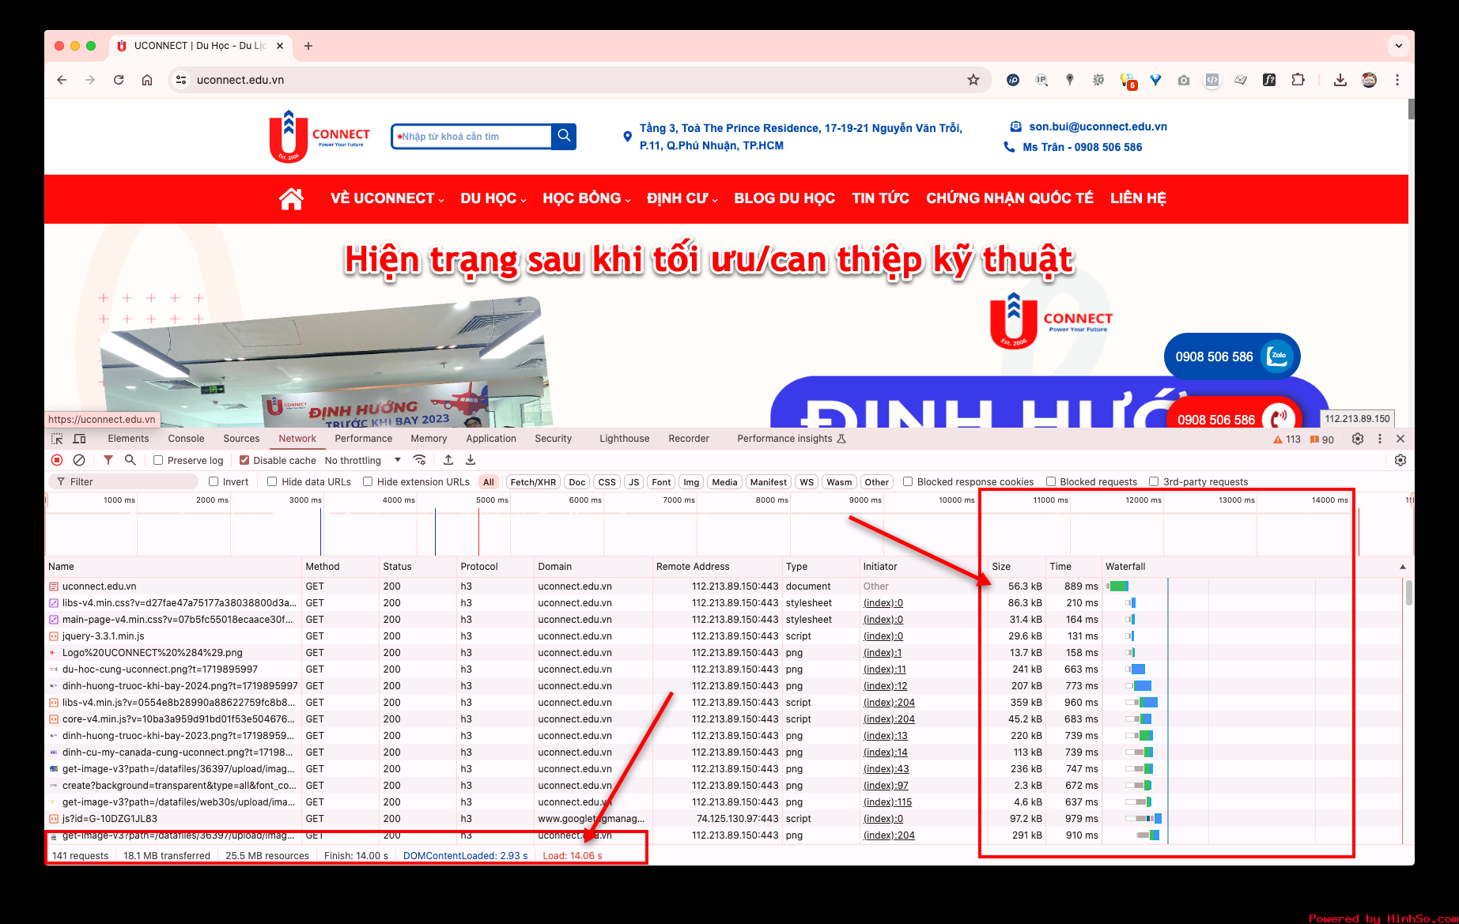
Task: Check 3rd-party requests checkbox
Action: click(x=1154, y=481)
